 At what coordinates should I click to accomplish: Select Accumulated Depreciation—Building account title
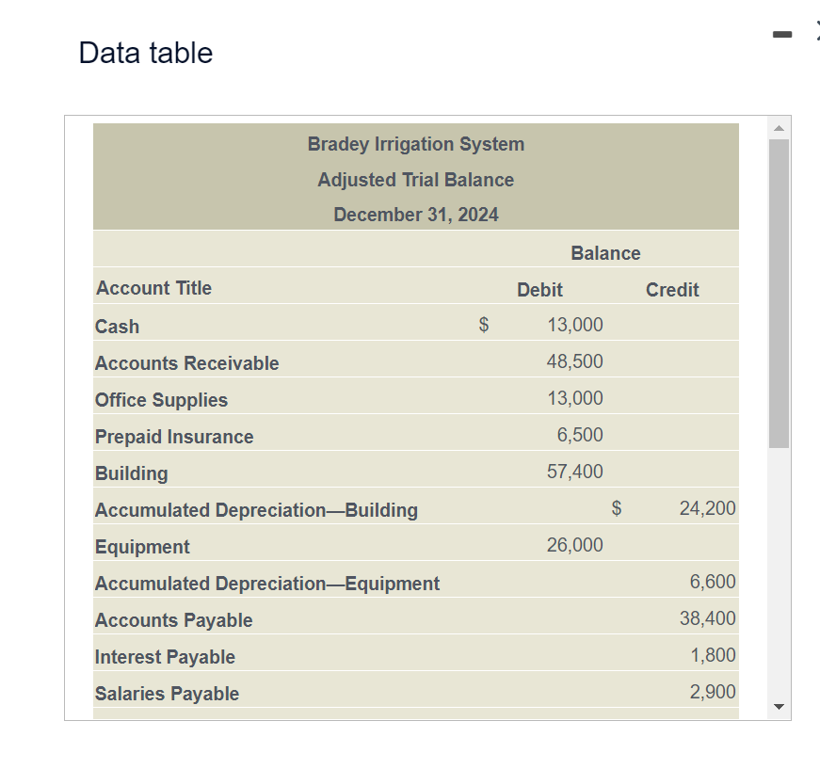pyautogui.click(x=256, y=509)
